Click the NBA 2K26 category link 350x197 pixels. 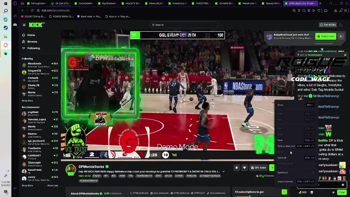coord(85,176)
